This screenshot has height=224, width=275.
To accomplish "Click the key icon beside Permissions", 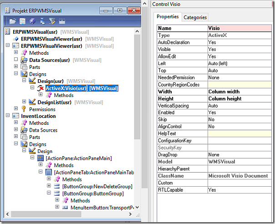I will pos(24,109).
